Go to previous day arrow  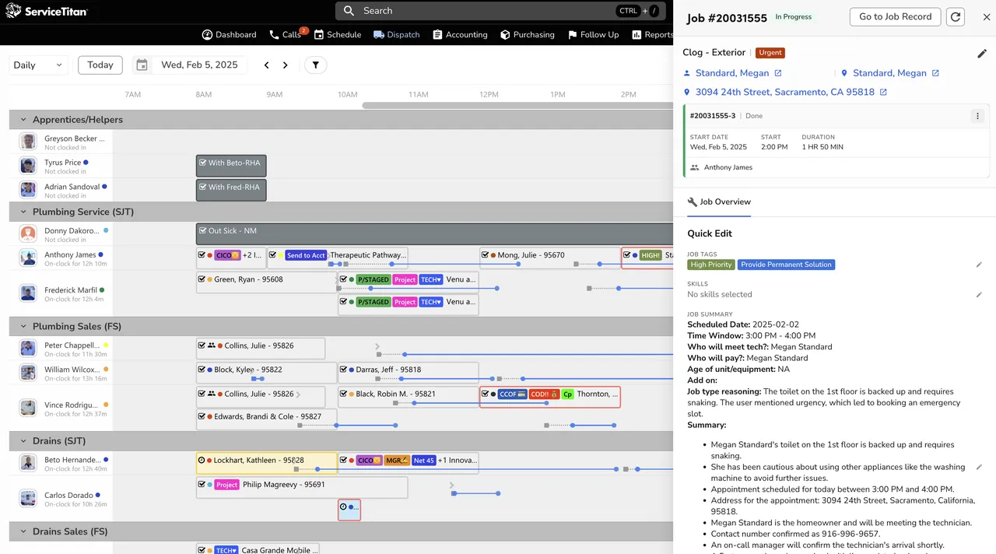coord(266,65)
